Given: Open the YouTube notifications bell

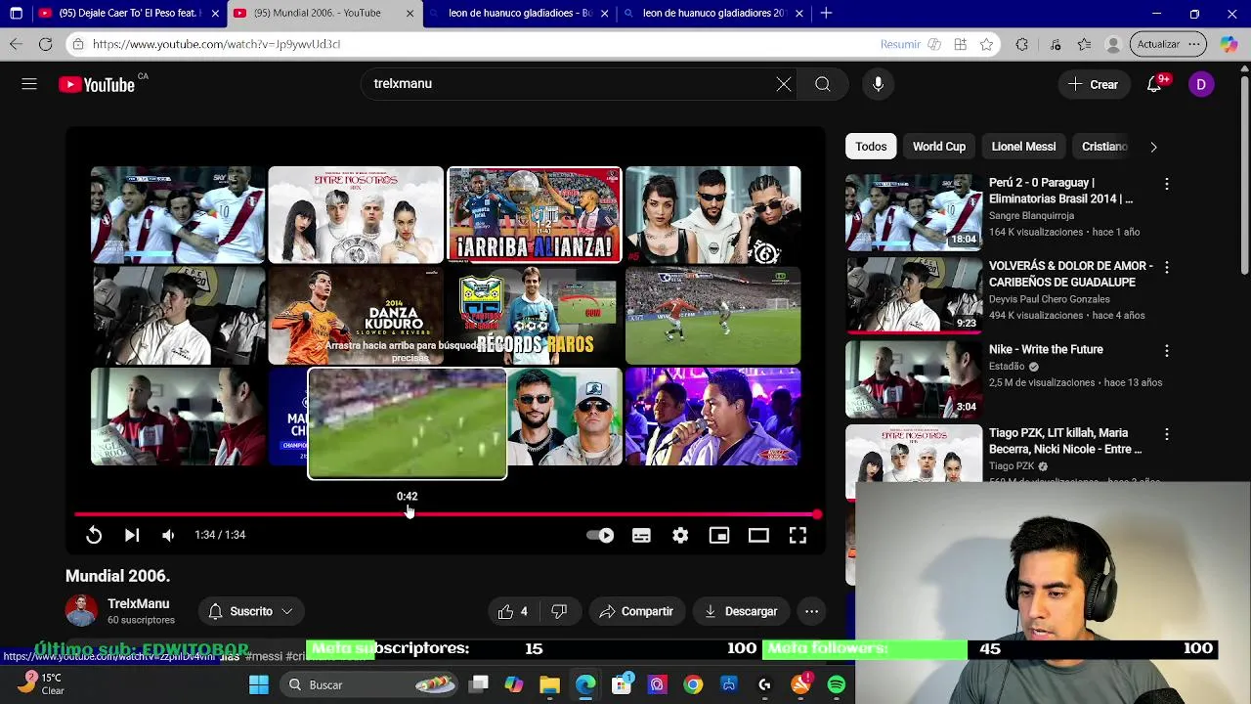Looking at the screenshot, I should click(1154, 84).
